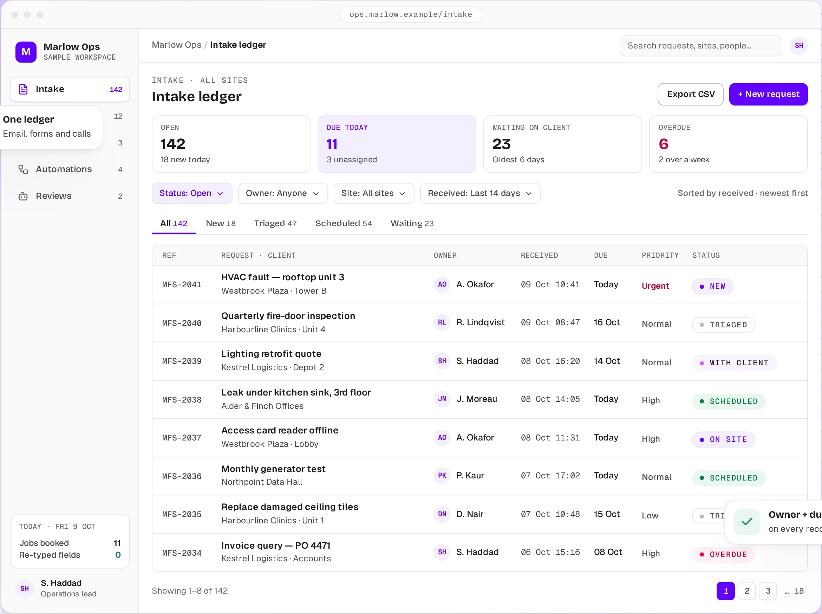Image resolution: width=822 pixels, height=614 pixels.
Task: Click the ON SITE status badge
Action: (x=723, y=439)
